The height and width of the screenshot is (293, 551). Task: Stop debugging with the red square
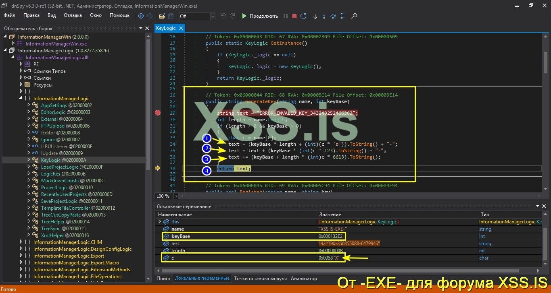click(294, 16)
